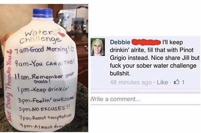
Task: Click the "Water Challenge" title on jug
Action: [41, 37]
